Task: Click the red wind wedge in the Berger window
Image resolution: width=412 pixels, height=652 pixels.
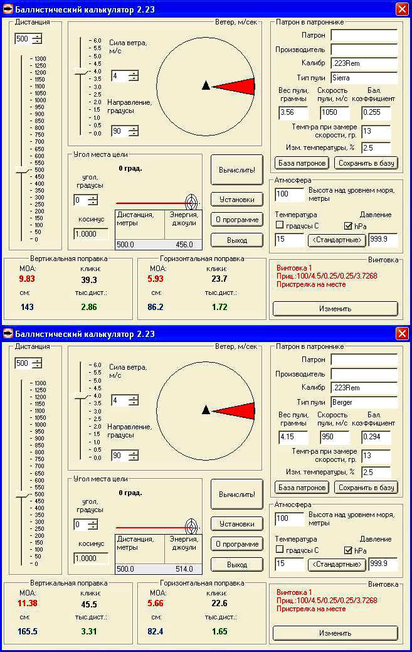Action: (x=238, y=410)
